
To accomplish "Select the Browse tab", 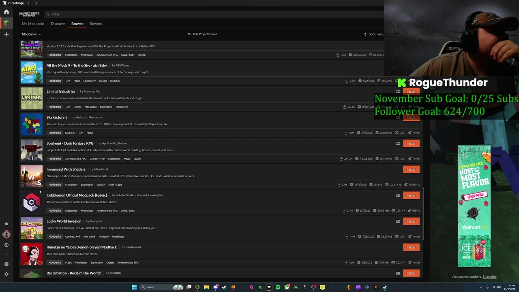I will coord(77,24).
